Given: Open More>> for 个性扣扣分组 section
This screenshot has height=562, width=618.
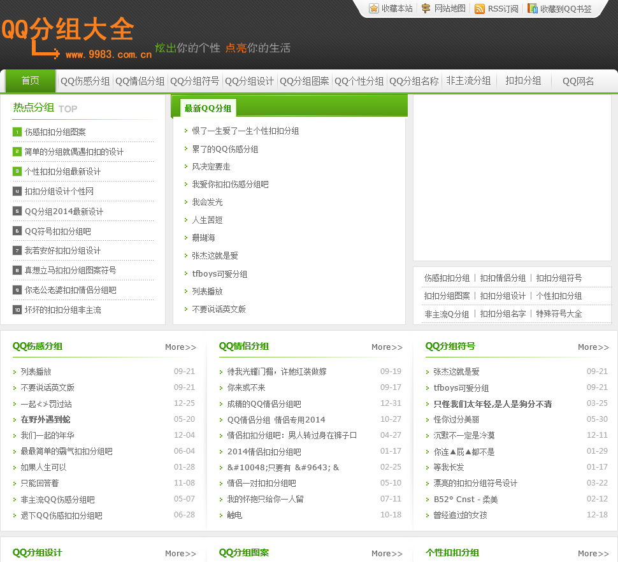Looking at the screenshot, I should (594, 554).
